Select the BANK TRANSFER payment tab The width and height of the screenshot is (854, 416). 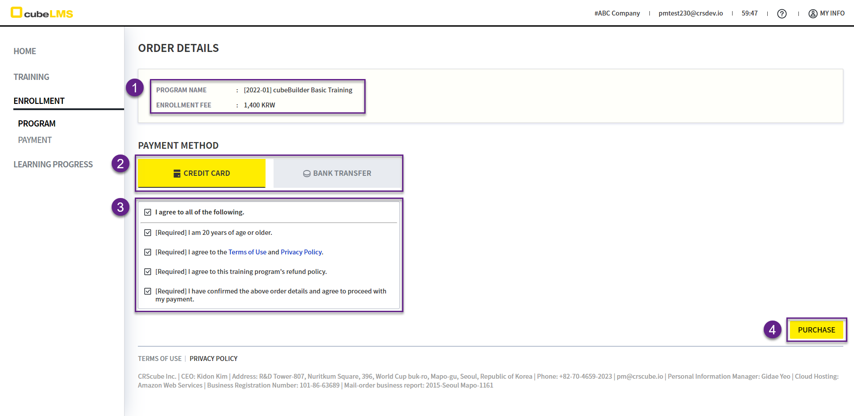338,173
